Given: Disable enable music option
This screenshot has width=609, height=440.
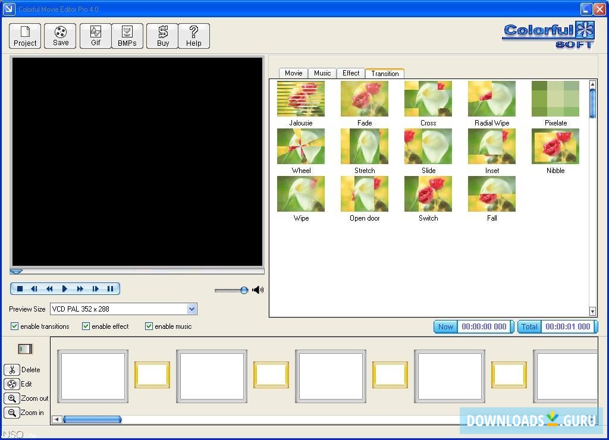Looking at the screenshot, I should (149, 326).
